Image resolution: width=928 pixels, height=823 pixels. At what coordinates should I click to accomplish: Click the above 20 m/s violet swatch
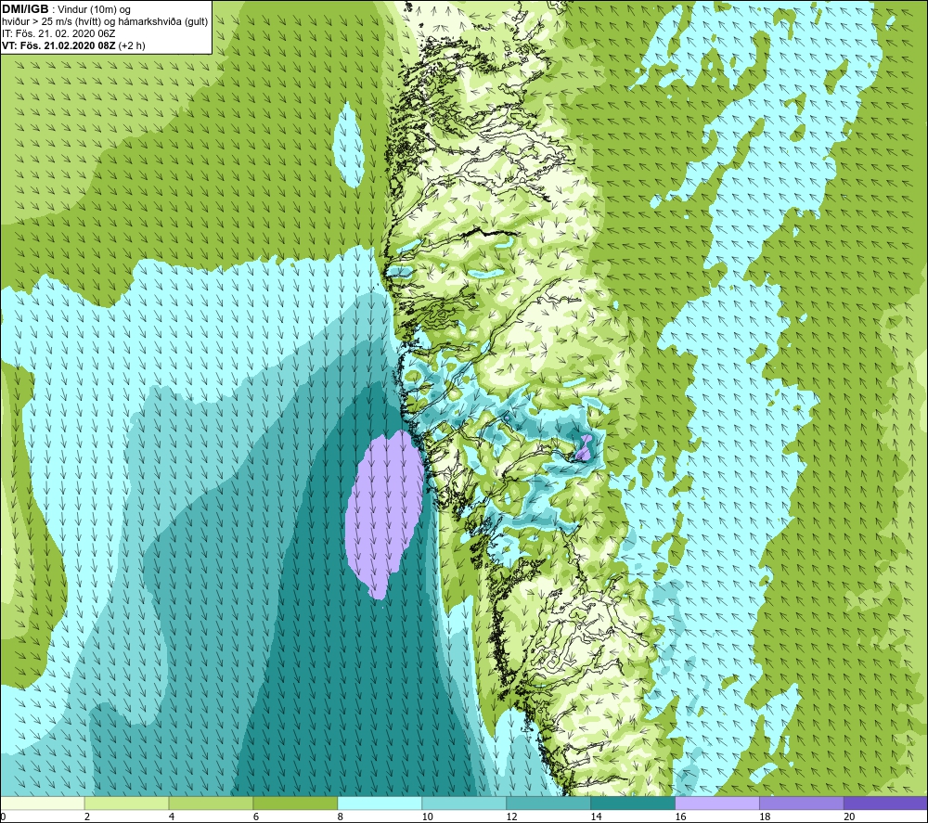tap(885, 803)
